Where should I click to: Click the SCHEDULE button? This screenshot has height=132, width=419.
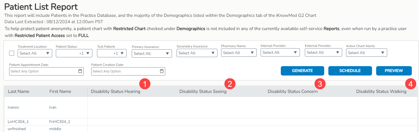coord(350,71)
